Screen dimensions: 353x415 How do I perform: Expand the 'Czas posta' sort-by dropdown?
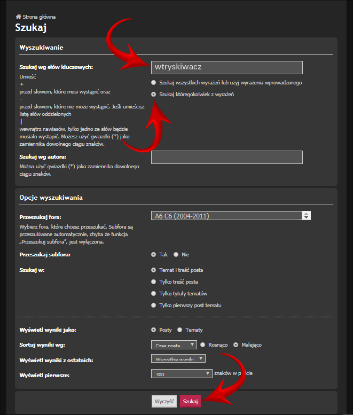(x=174, y=344)
